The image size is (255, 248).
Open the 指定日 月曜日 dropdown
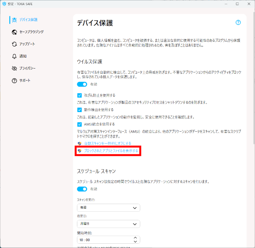(x=108, y=224)
